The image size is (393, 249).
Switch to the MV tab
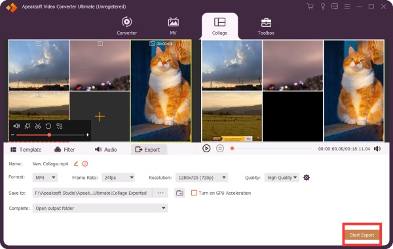173,25
